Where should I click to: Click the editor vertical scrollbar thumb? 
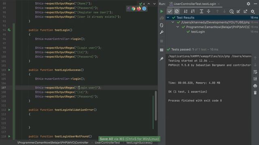(155, 106)
